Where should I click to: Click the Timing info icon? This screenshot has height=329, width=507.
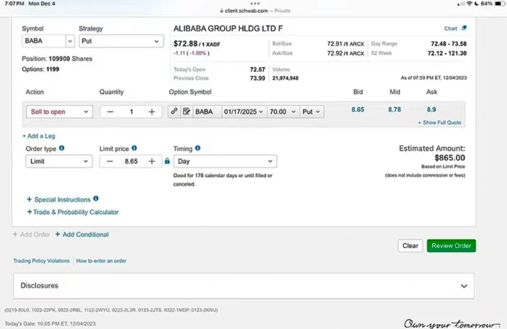(x=198, y=148)
